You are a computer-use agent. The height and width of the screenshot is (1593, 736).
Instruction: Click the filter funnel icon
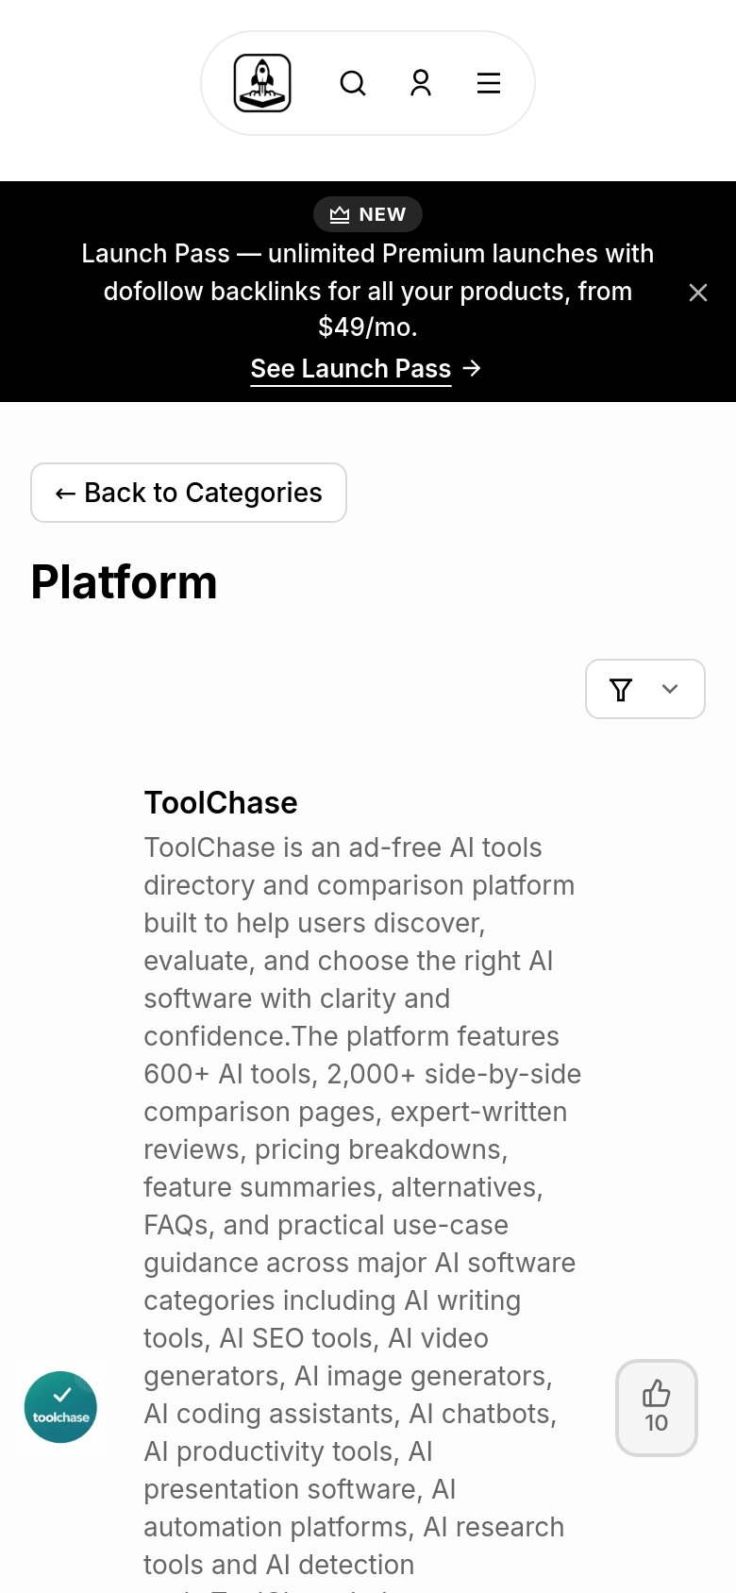(621, 690)
